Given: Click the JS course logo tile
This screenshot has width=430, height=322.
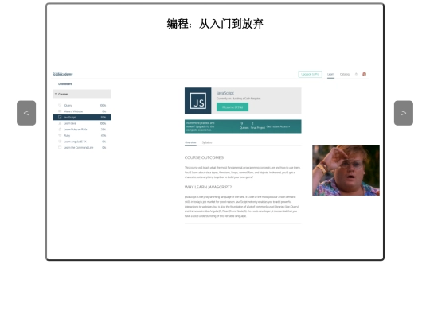Looking at the screenshot, I should pyautogui.click(x=198, y=101).
